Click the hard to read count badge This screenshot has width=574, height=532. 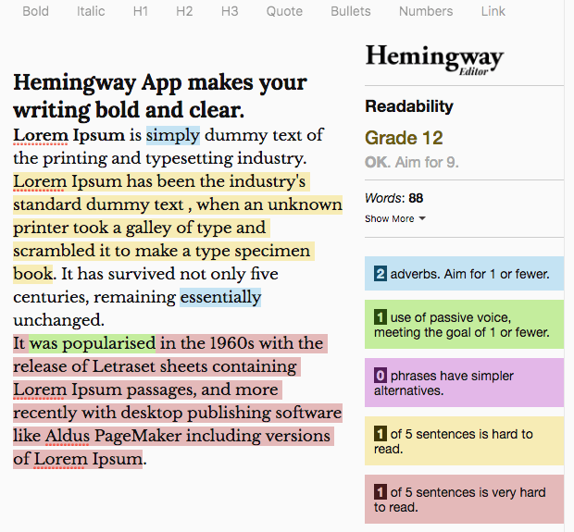click(380, 434)
